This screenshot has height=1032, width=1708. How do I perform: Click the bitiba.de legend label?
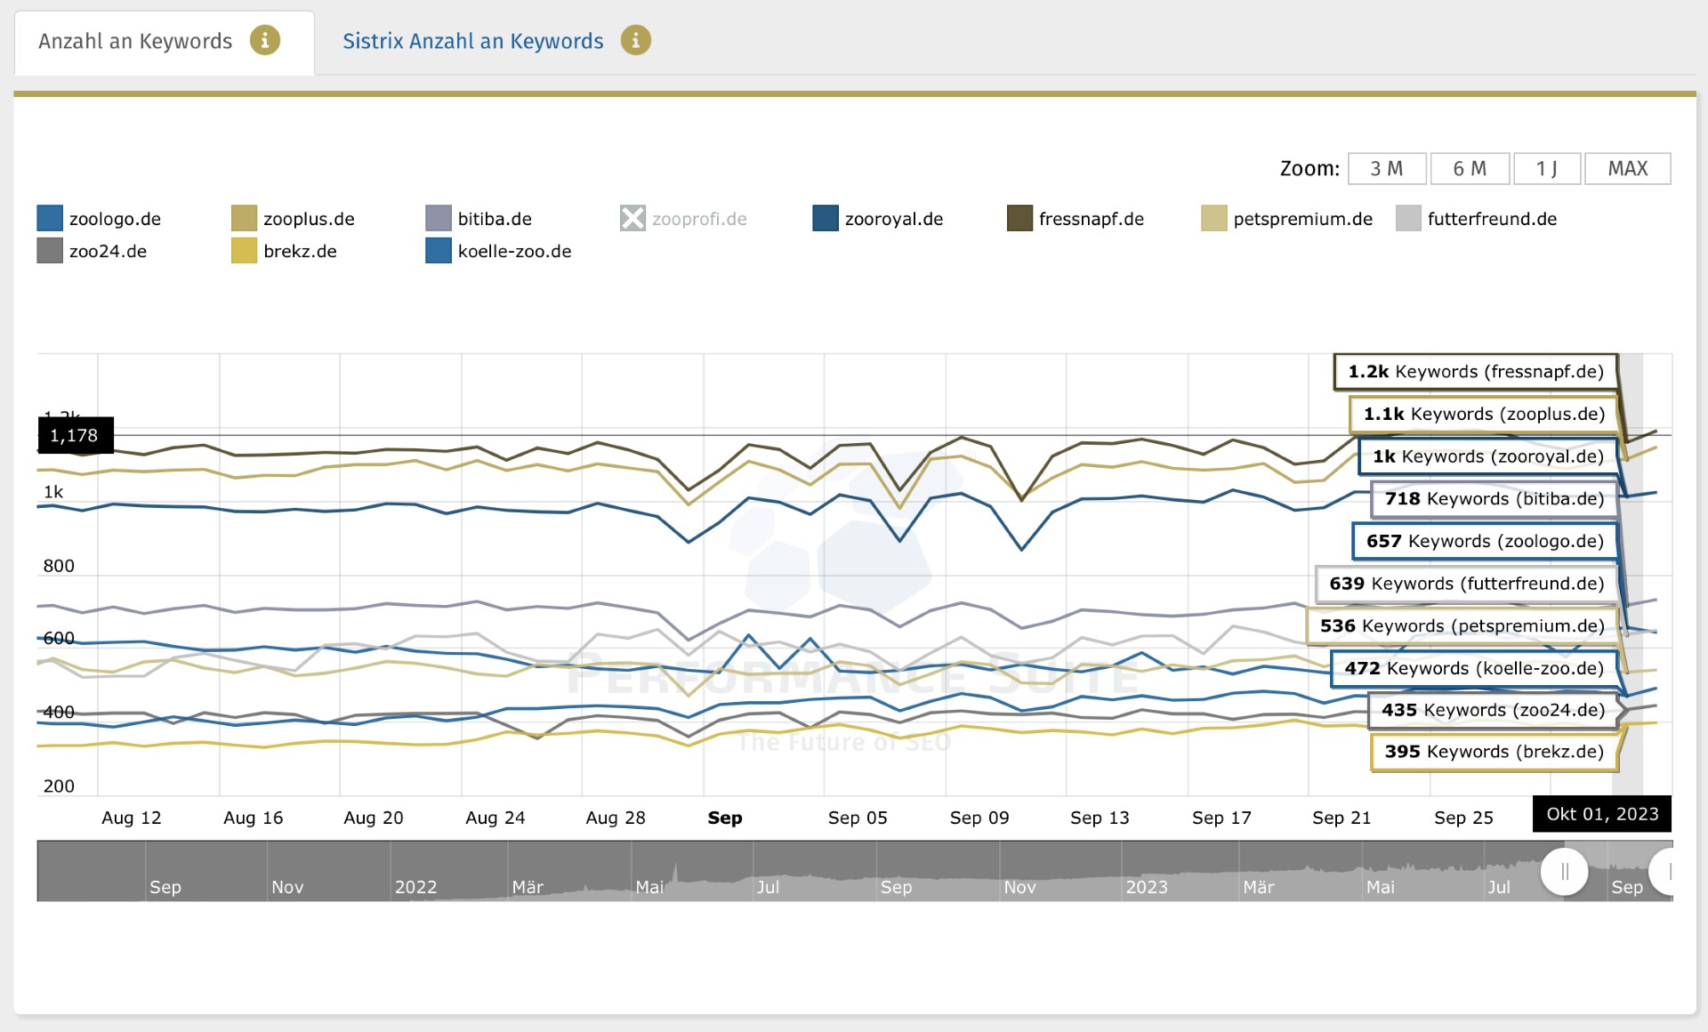pos(495,219)
